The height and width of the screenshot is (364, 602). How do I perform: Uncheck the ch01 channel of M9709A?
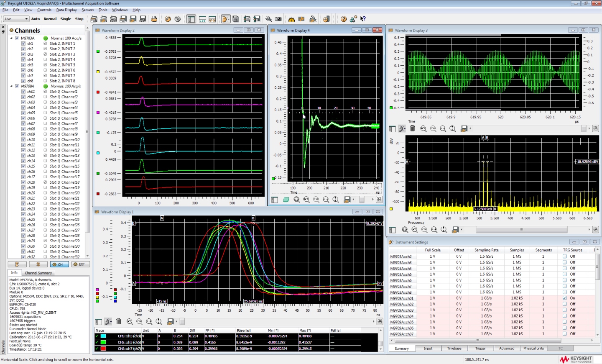point(23,92)
